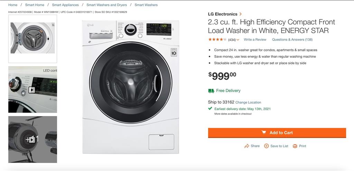Play the LED control product video
This screenshot has height=171, width=354.
click(x=32, y=90)
